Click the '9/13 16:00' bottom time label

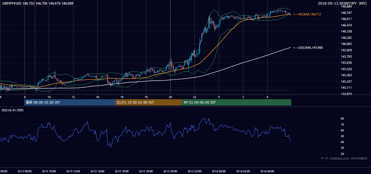[x=122, y=171]
